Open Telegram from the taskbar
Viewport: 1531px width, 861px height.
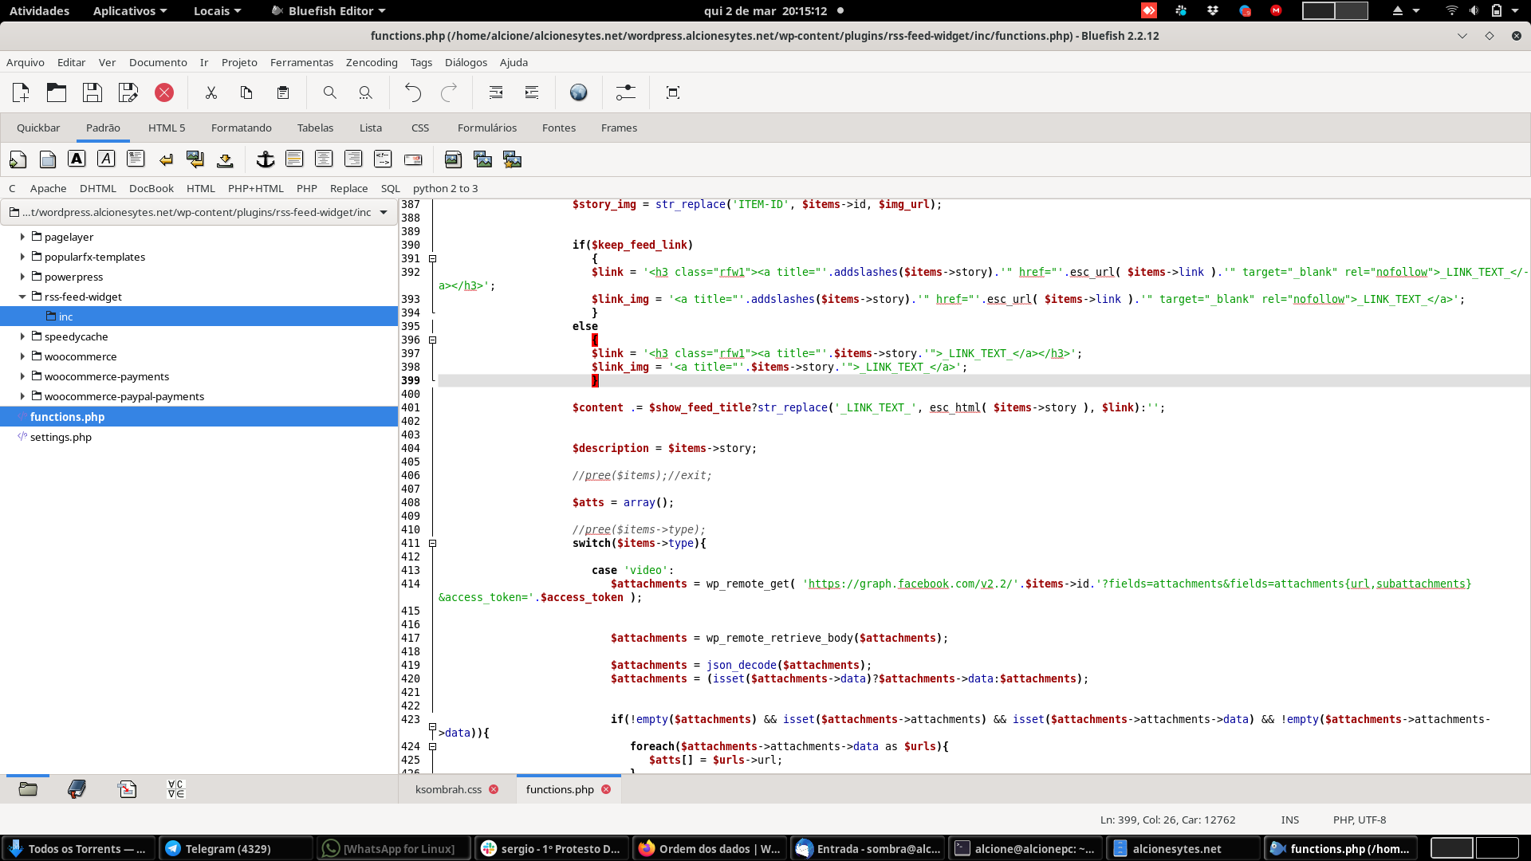(x=227, y=848)
